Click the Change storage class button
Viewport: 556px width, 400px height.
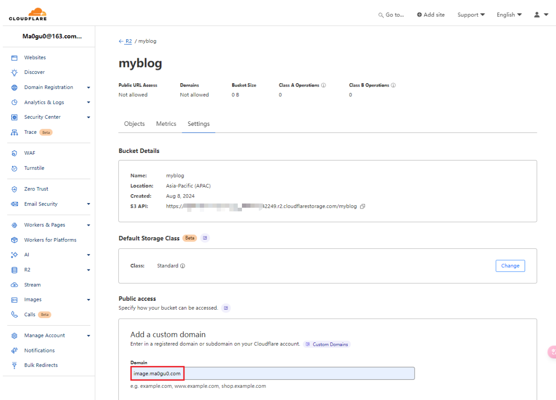tap(510, 266)
